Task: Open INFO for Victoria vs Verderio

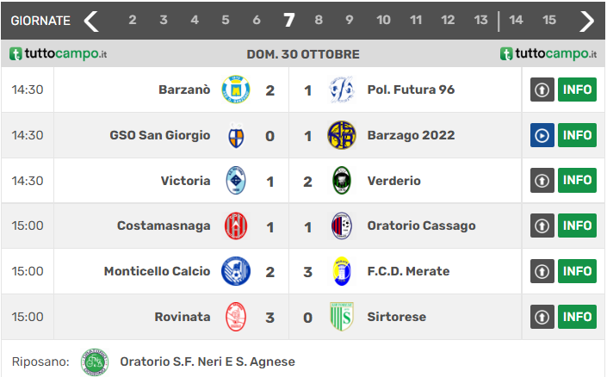Action: tap(577, 181)
